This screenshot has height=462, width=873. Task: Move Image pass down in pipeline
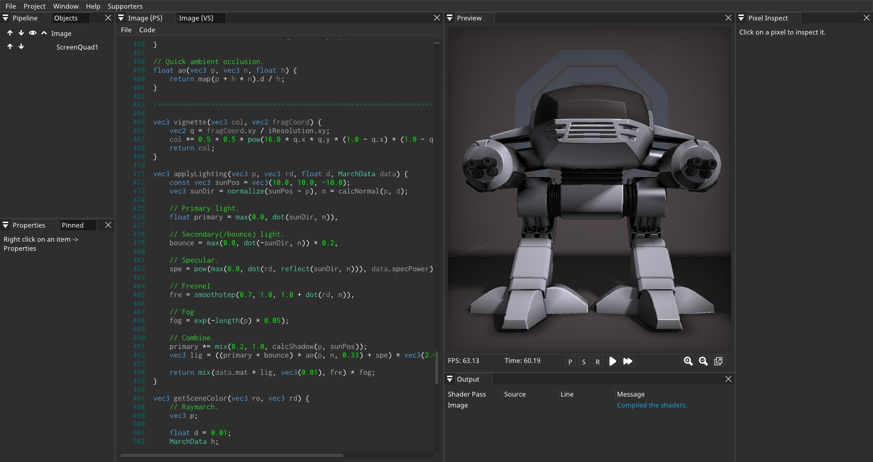[21, 33]
